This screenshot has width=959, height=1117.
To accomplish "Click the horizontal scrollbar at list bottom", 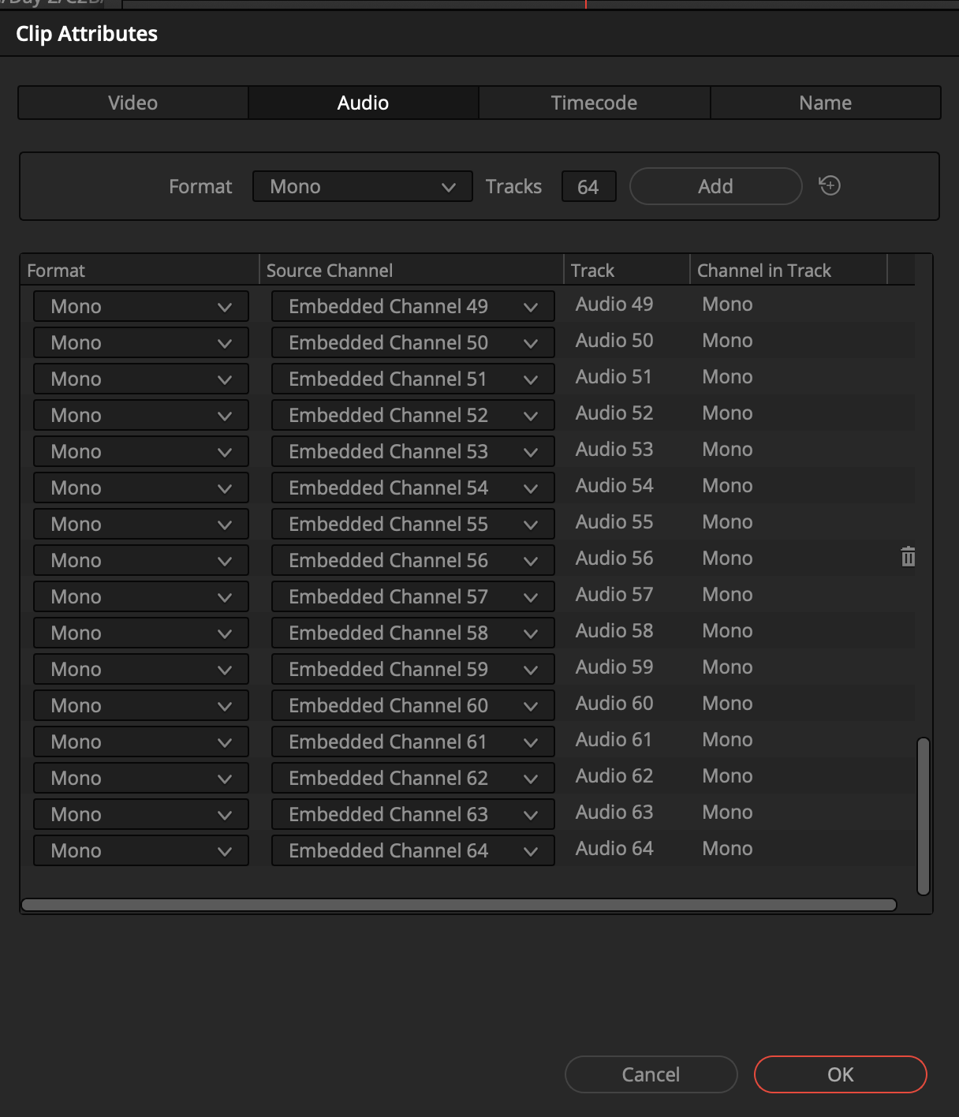I will point(458,905).
